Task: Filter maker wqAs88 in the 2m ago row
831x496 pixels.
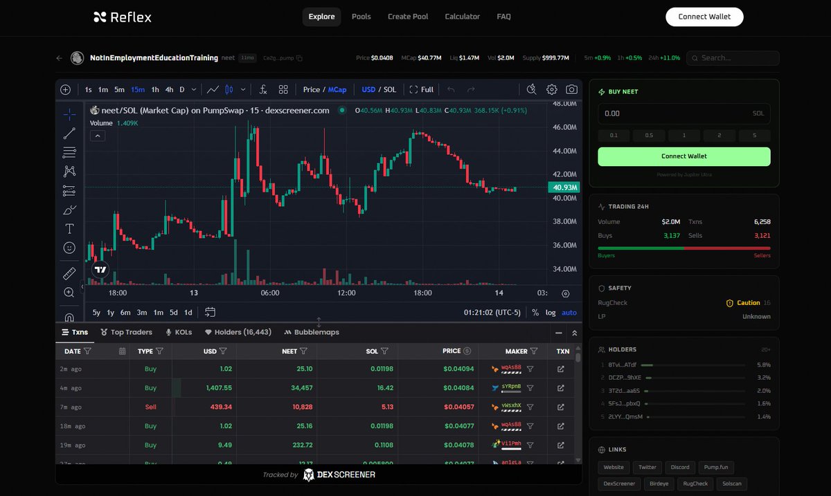Action: click(x=530, y=369)
